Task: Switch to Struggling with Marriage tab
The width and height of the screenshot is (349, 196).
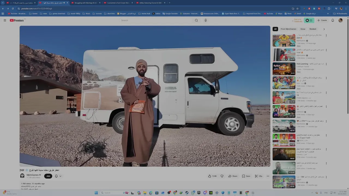Action: coord(86,3)
